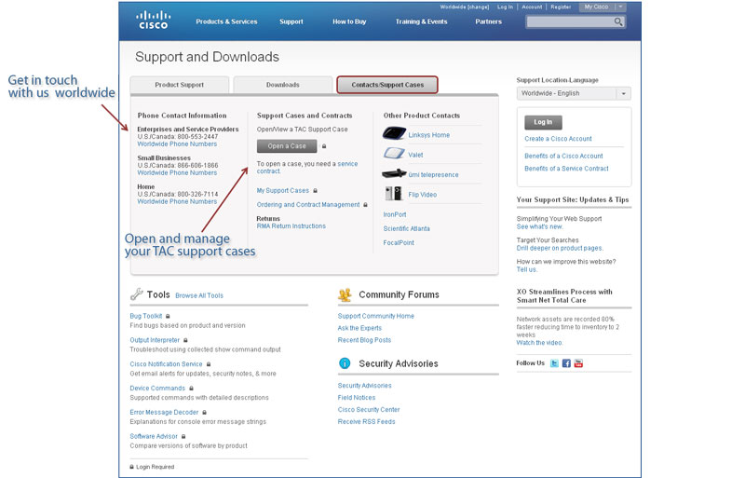The width and height of the screenshot is (745, 478).
Task: Click Create a Cisco Account link
Action: click(558, 139)
